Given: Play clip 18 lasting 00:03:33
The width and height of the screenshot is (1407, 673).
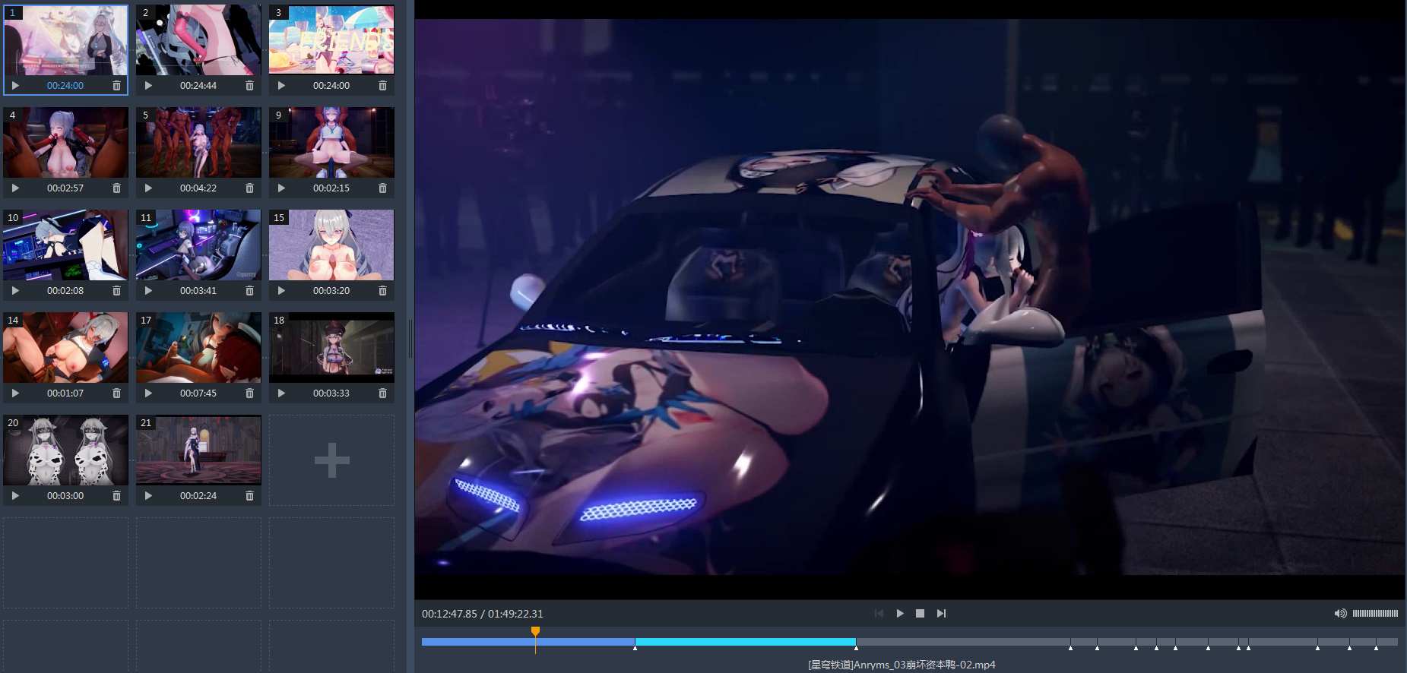Looking at the screenshot, I should point(281,393).
